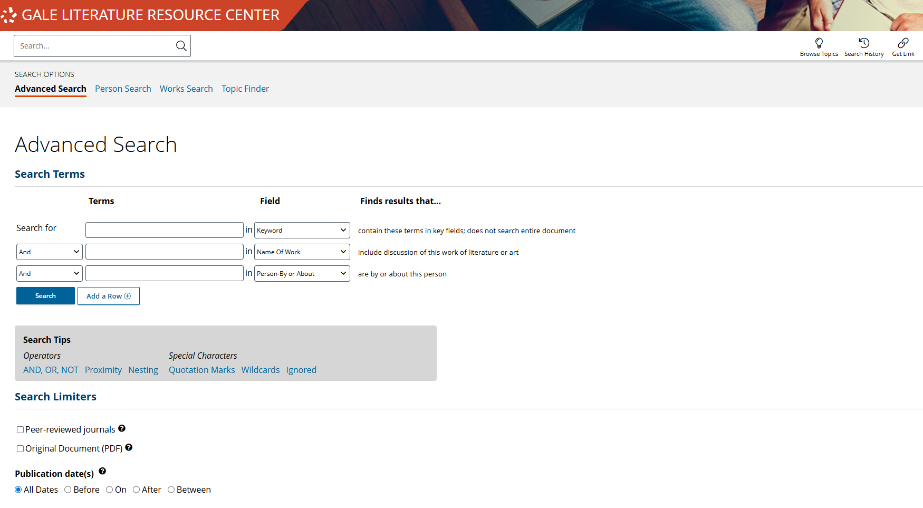Open Browse Topics lightbulb icon
The height and width of the screenshot is (508, 923).
[819, 43]
